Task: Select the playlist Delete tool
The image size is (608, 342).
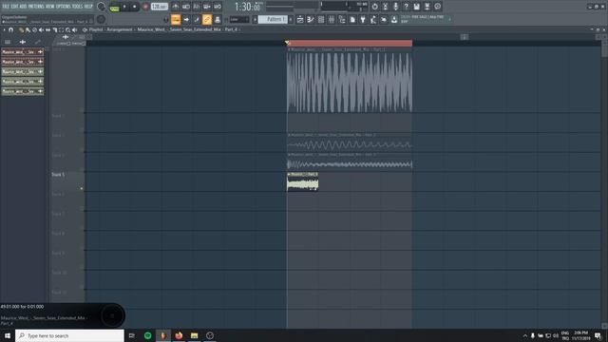Action: (x=34, y=29)
